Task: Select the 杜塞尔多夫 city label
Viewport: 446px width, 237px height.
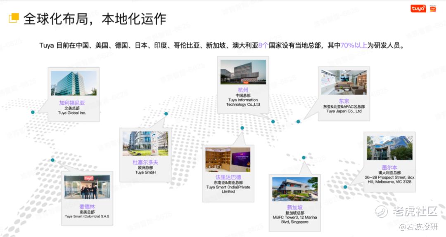Action: [x=145, y=162]
